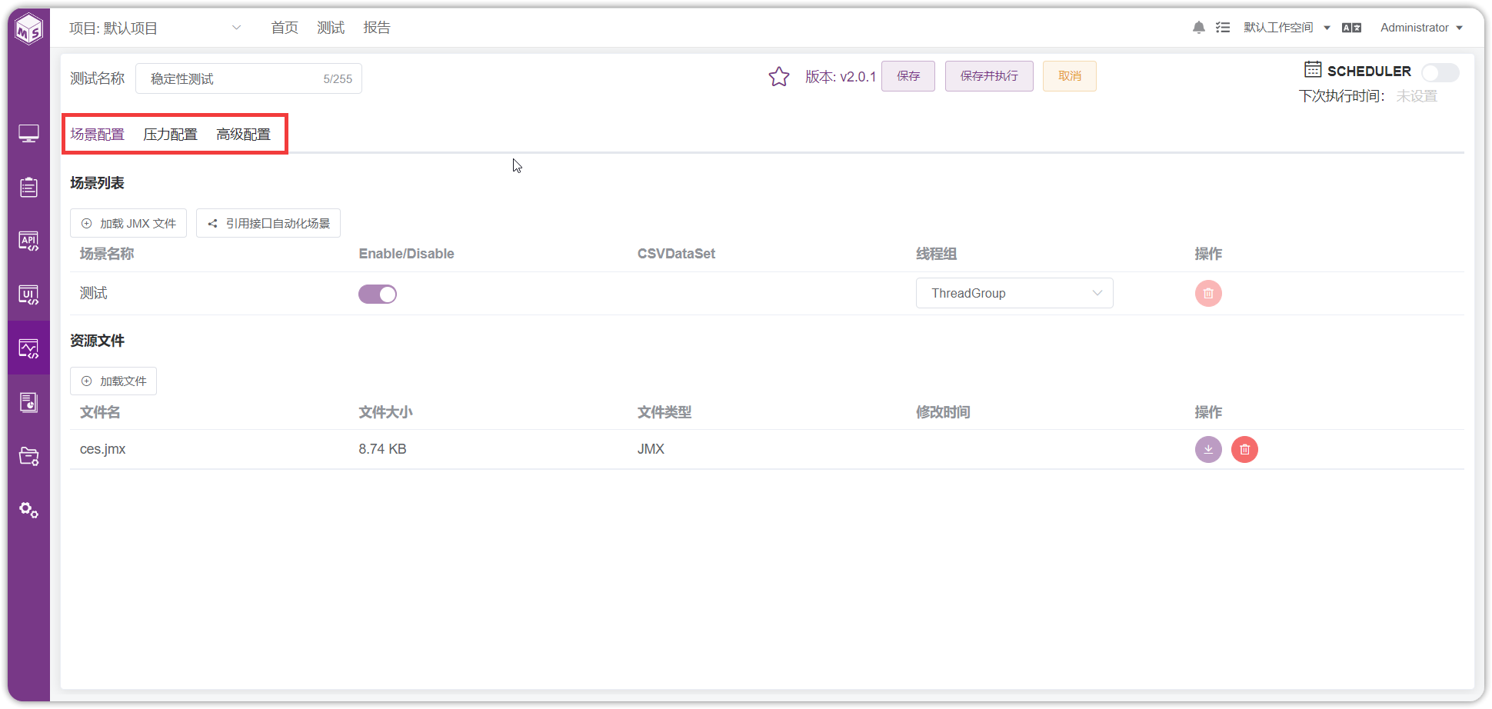The width and height of the screenshot is (1492, 709).
Task: Open the API test sidebar icon
Action: click(29, 241)
